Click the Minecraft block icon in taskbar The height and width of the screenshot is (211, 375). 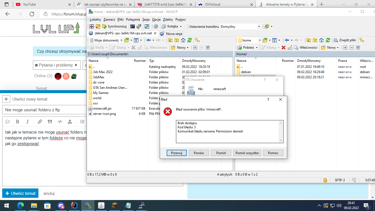point(114,205)
